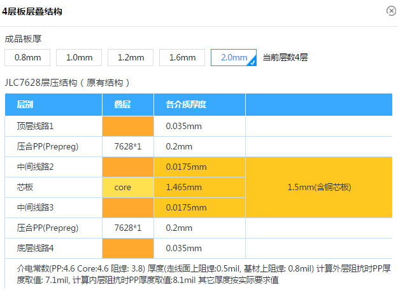The image size is (398, 297).
Task: Pick the 1.2mm thickness option
Action: pos(131,57)
